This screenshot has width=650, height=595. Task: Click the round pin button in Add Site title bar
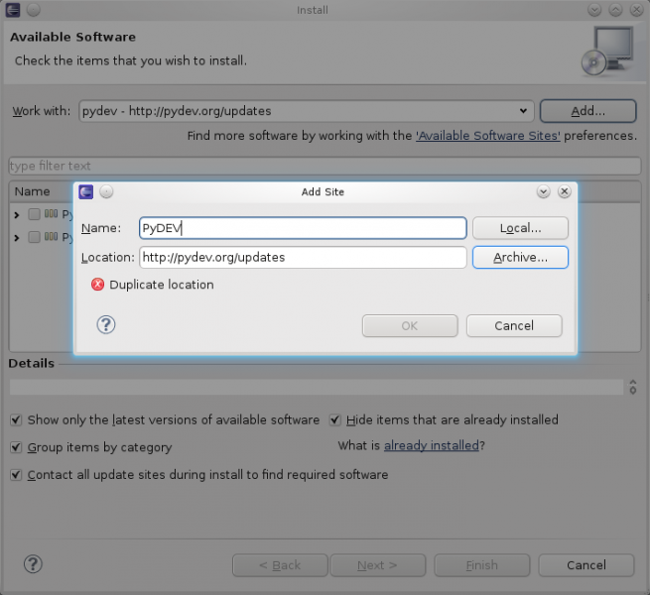[x=106, y=191]
